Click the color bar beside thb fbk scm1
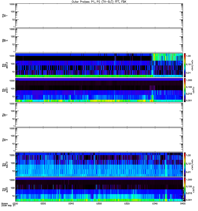 click(x=185, y=90)
